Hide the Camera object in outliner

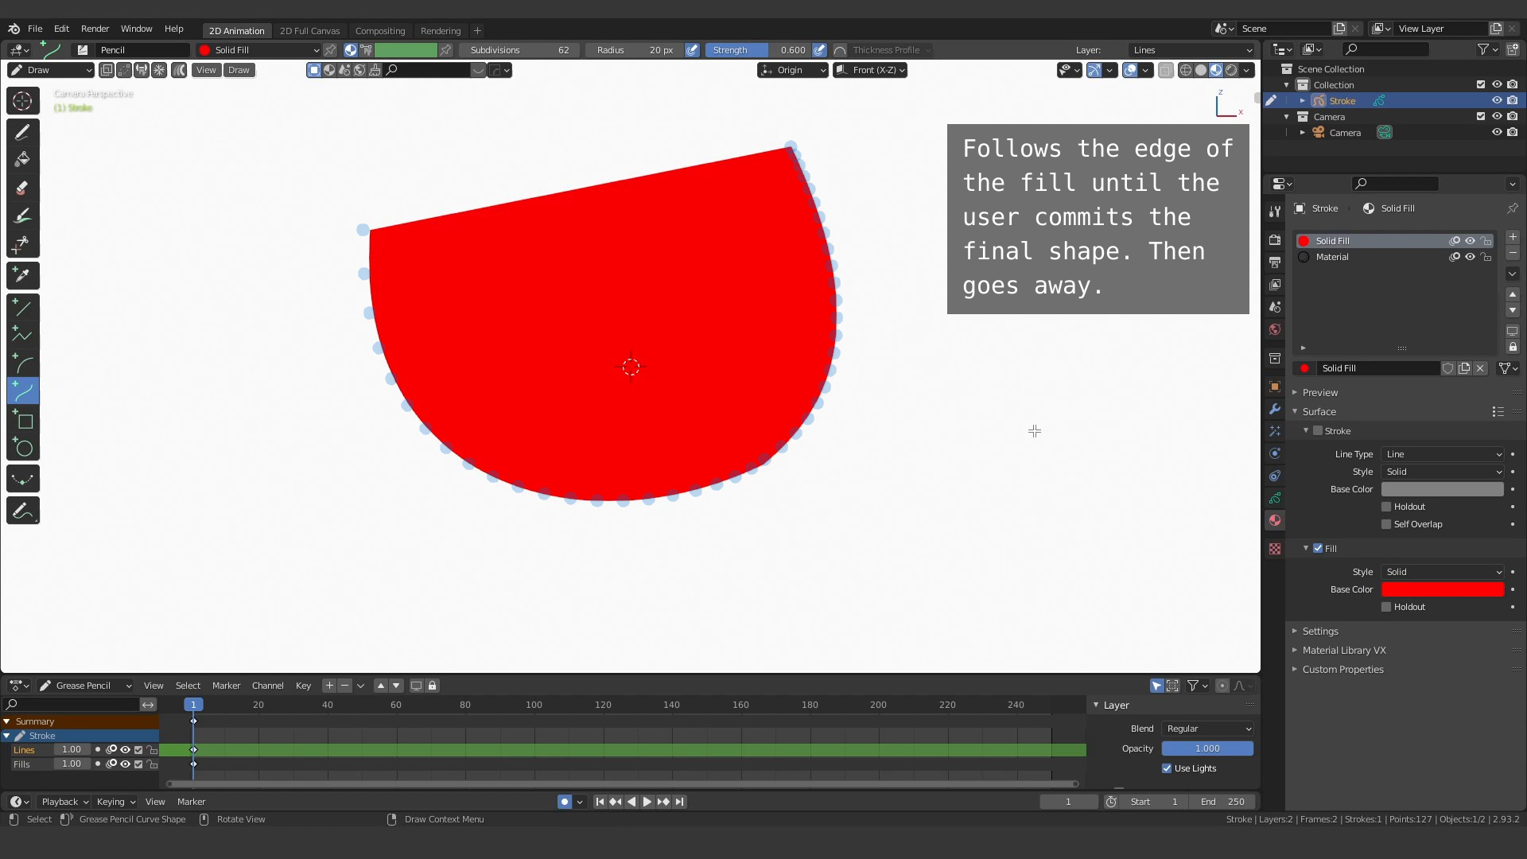(x=1497, y=133)
